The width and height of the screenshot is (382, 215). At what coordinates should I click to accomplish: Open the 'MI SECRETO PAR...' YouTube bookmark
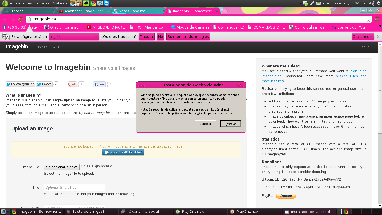click(x=106, y=27)
